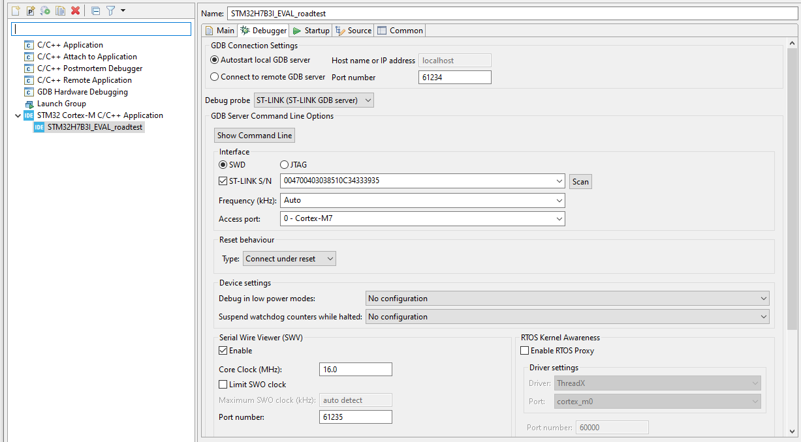
Task: Duplicate the selected launch configuration
Action: click(61, 10)
